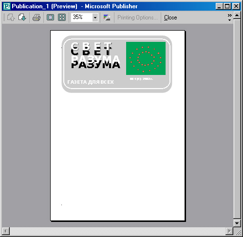Click the Previous Page toolbar icon
Screen dimensions: 243x237
pos(11,18)
